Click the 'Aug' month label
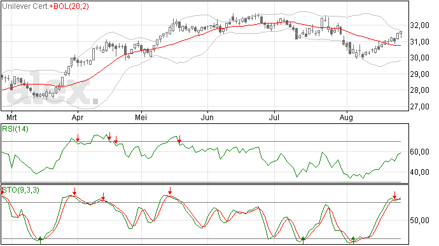 coord(346,118)
